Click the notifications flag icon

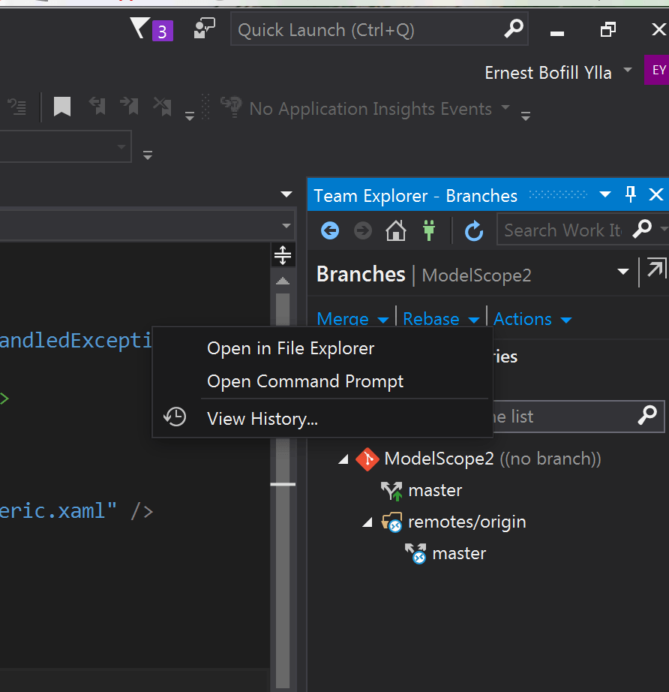pos(141,29)
